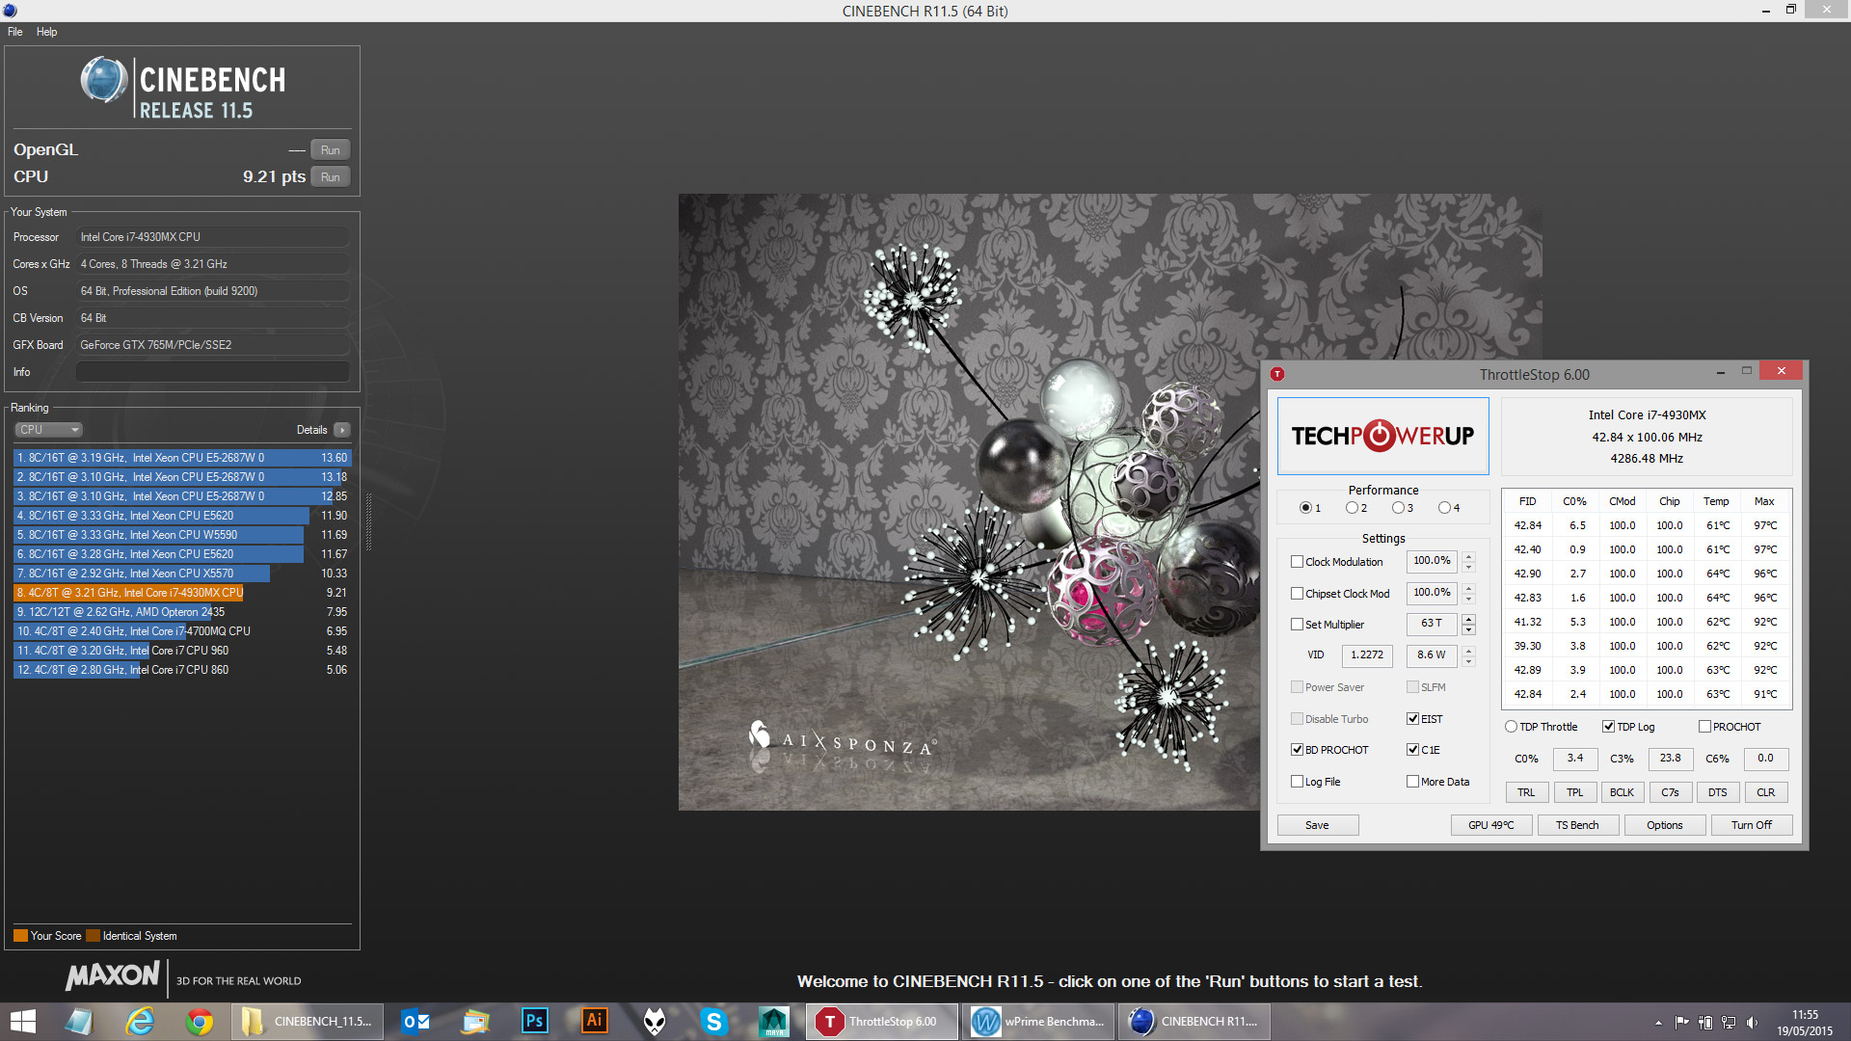This screenshot has height=1041, width=1851.
Task: Enable More Data checkbox
Action: pyautogui.click(x=1412, y=782)
